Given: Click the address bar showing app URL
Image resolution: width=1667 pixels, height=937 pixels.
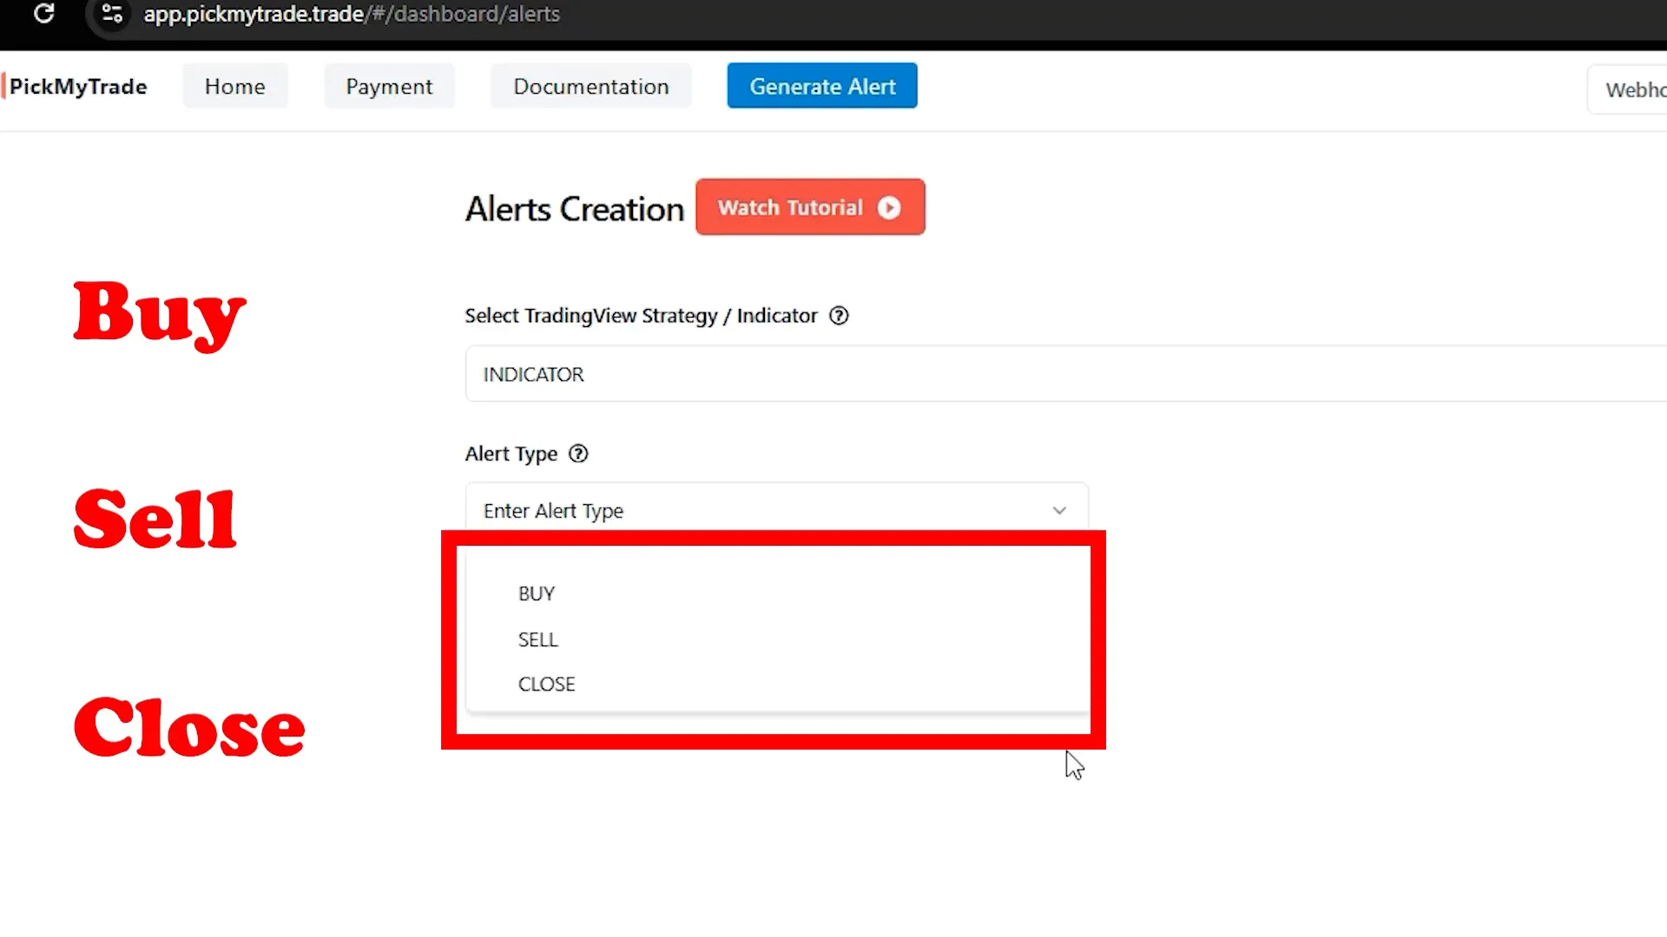Looking at the screenshot, I should (x=352, y=14).
